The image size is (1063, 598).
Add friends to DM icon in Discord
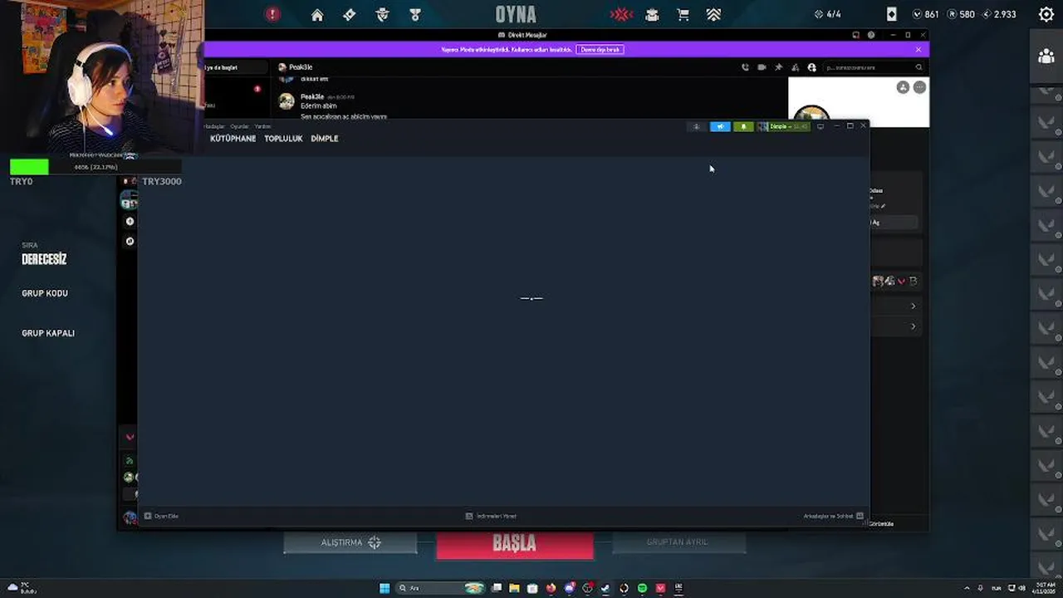tap(795, 67)
